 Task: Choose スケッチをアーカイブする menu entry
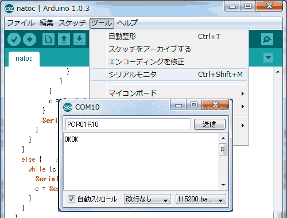pyautogui.click(x=169, y=49)
